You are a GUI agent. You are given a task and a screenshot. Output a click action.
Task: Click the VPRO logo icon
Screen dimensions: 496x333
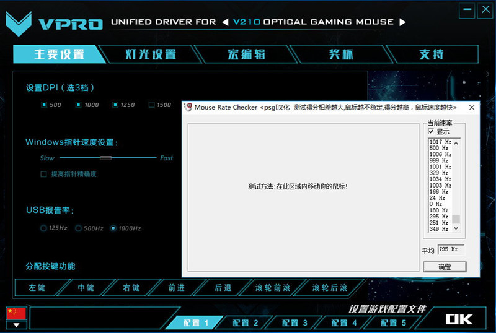(x=19, y=24)
